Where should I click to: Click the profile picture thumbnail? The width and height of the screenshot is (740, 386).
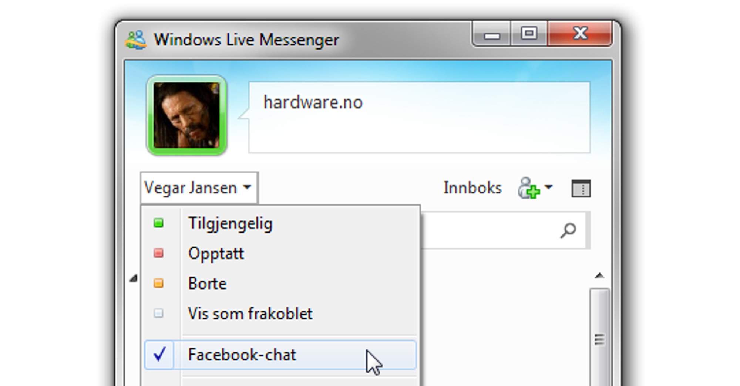tap(186, 115)
